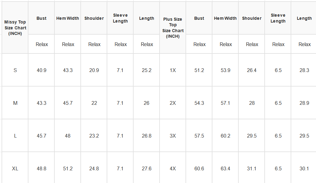The image size is (316, 183).
Task: Click the Relax cell under Missy Shoulder
Action: coord(94,44)
